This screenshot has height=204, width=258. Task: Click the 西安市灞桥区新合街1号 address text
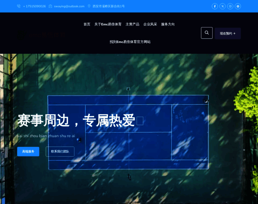[109, 6]
